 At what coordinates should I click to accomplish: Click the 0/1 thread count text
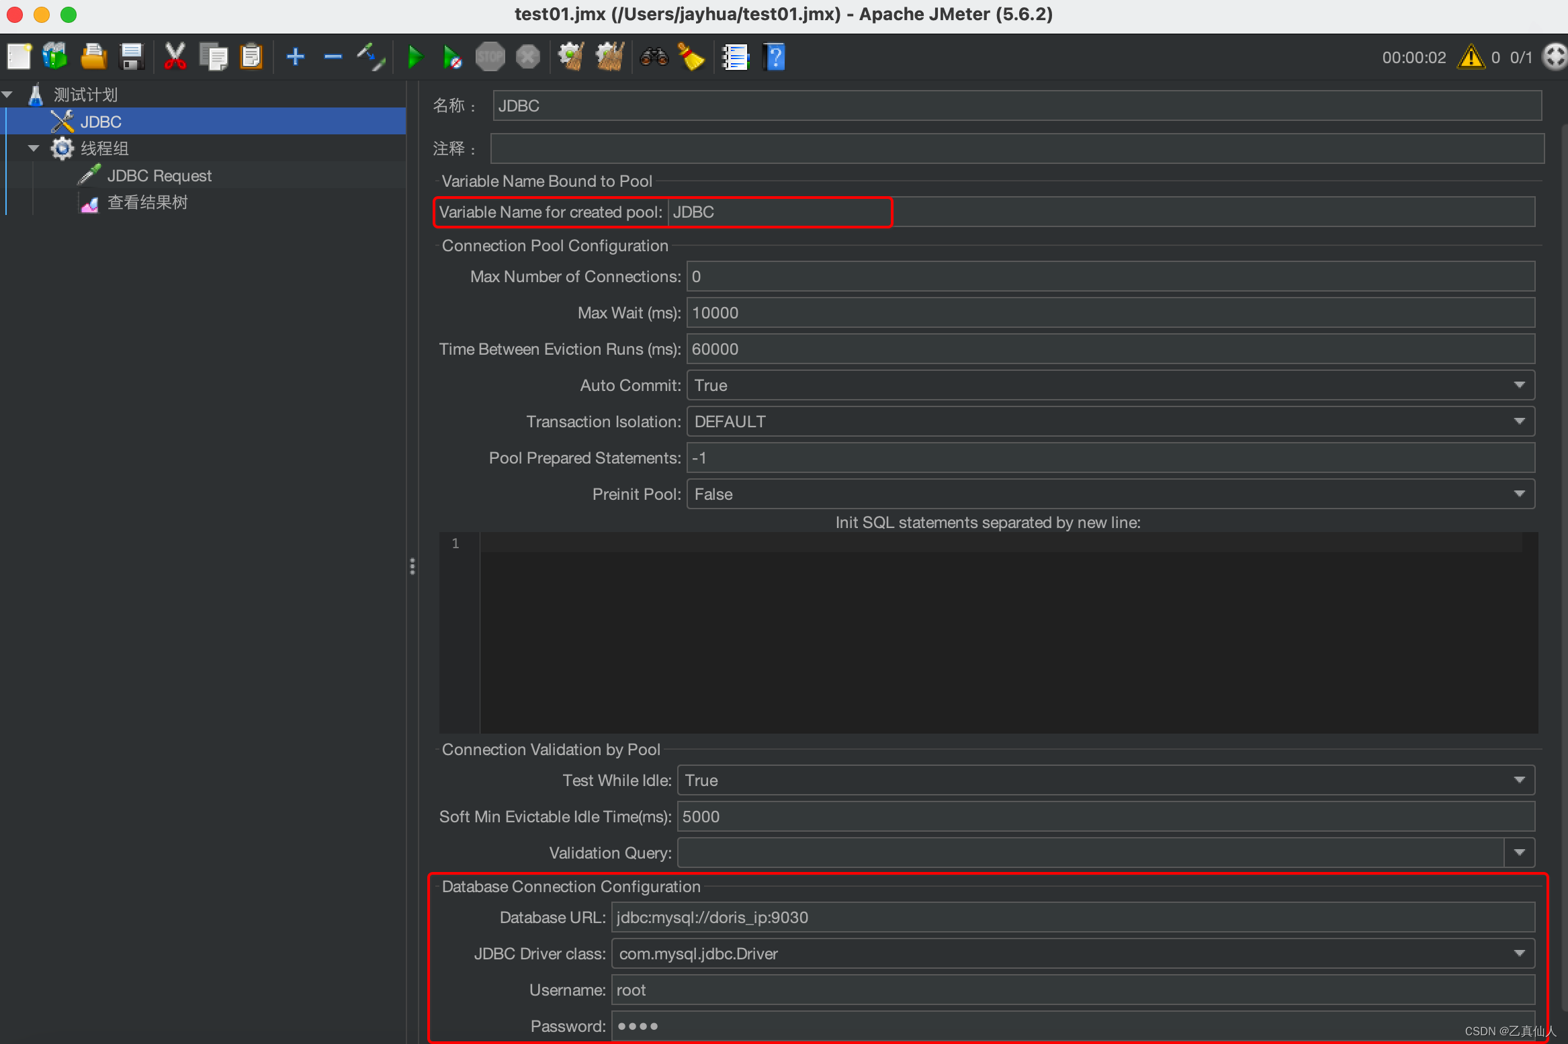tap(1522, 57)
